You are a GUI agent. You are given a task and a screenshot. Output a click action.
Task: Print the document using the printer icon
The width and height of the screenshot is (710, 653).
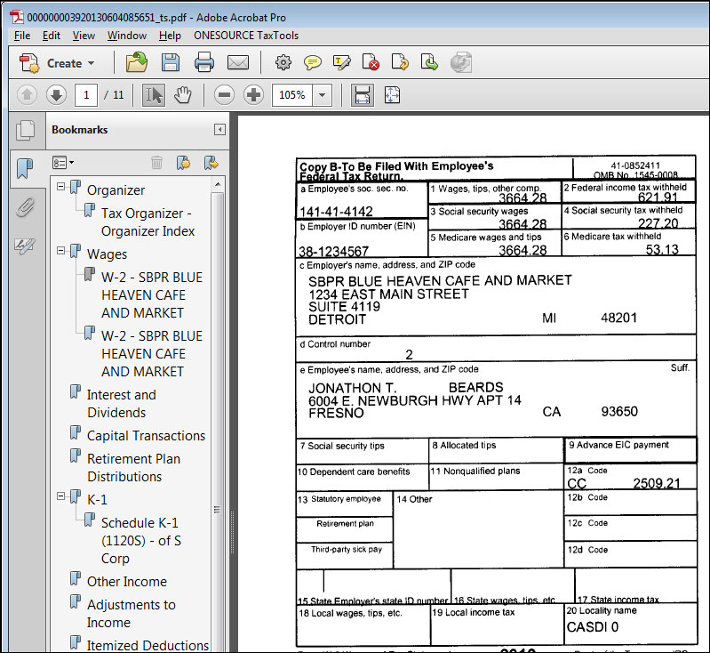203,62
